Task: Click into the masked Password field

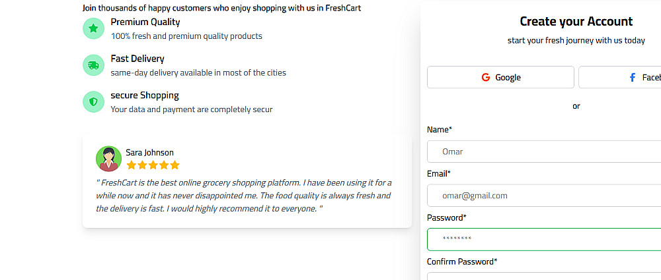Action: click(542, 239)
